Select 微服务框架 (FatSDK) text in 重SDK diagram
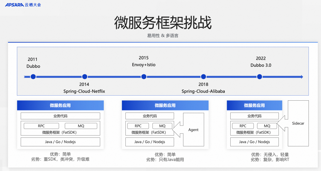Viewport: 321px width, 171px height. pyautogui.click(x=59, y=132)
